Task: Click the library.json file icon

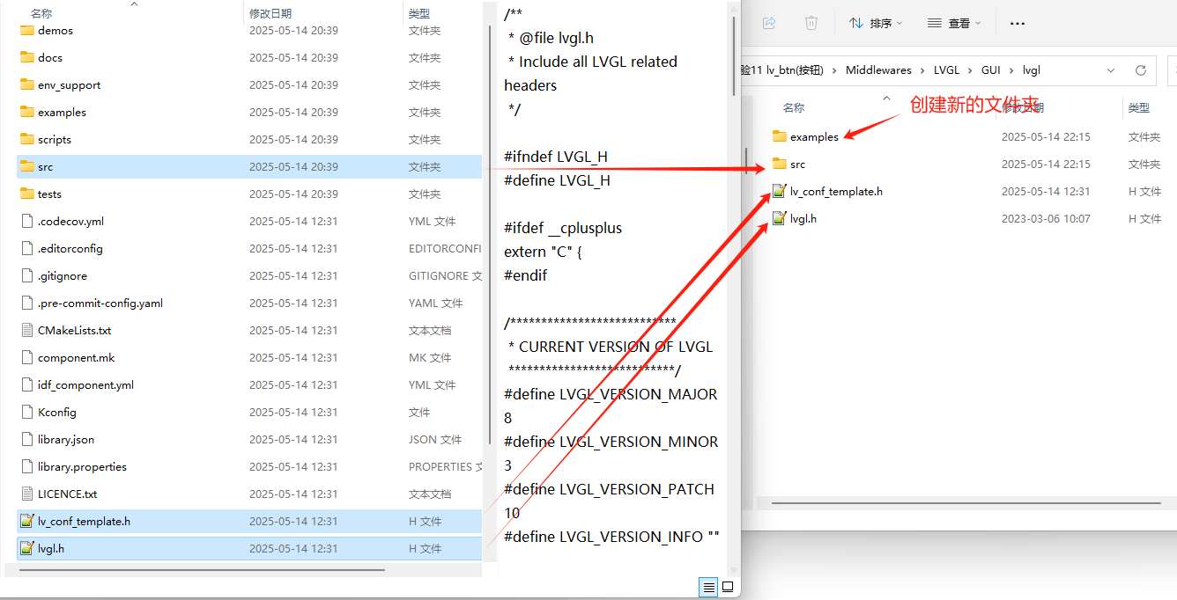Action: tap(26, 440)
